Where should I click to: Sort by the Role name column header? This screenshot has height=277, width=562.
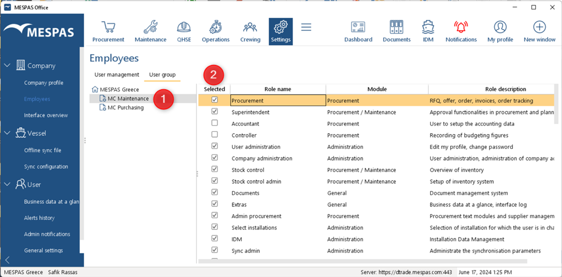tap(278, 89)
